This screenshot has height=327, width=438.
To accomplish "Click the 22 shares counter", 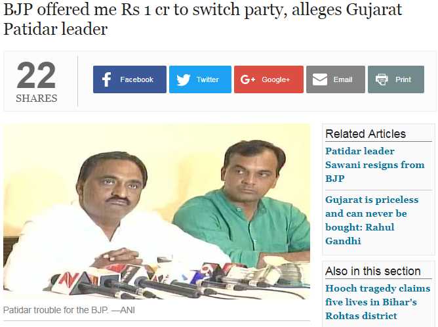I will click(x=36, y=75).
